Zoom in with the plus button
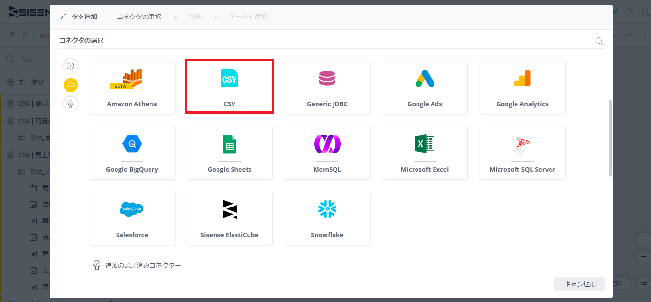 (x=644, y=239)
